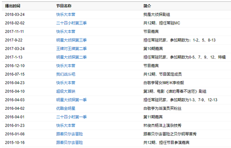Select the date 2017-11-11

point(14,31)
